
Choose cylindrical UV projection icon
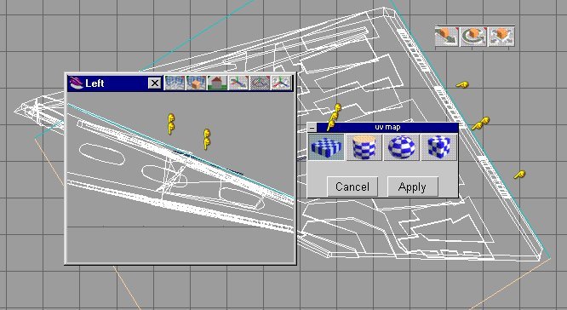pos(364,147)
